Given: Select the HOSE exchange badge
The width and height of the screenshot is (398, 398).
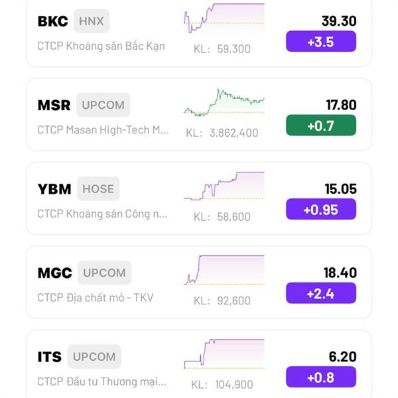Looking at the screenshot, I should [98, 189].
